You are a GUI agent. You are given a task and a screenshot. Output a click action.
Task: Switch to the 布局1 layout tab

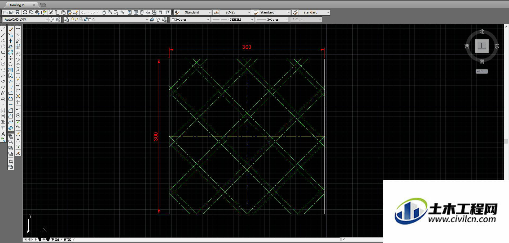point(55,240)
